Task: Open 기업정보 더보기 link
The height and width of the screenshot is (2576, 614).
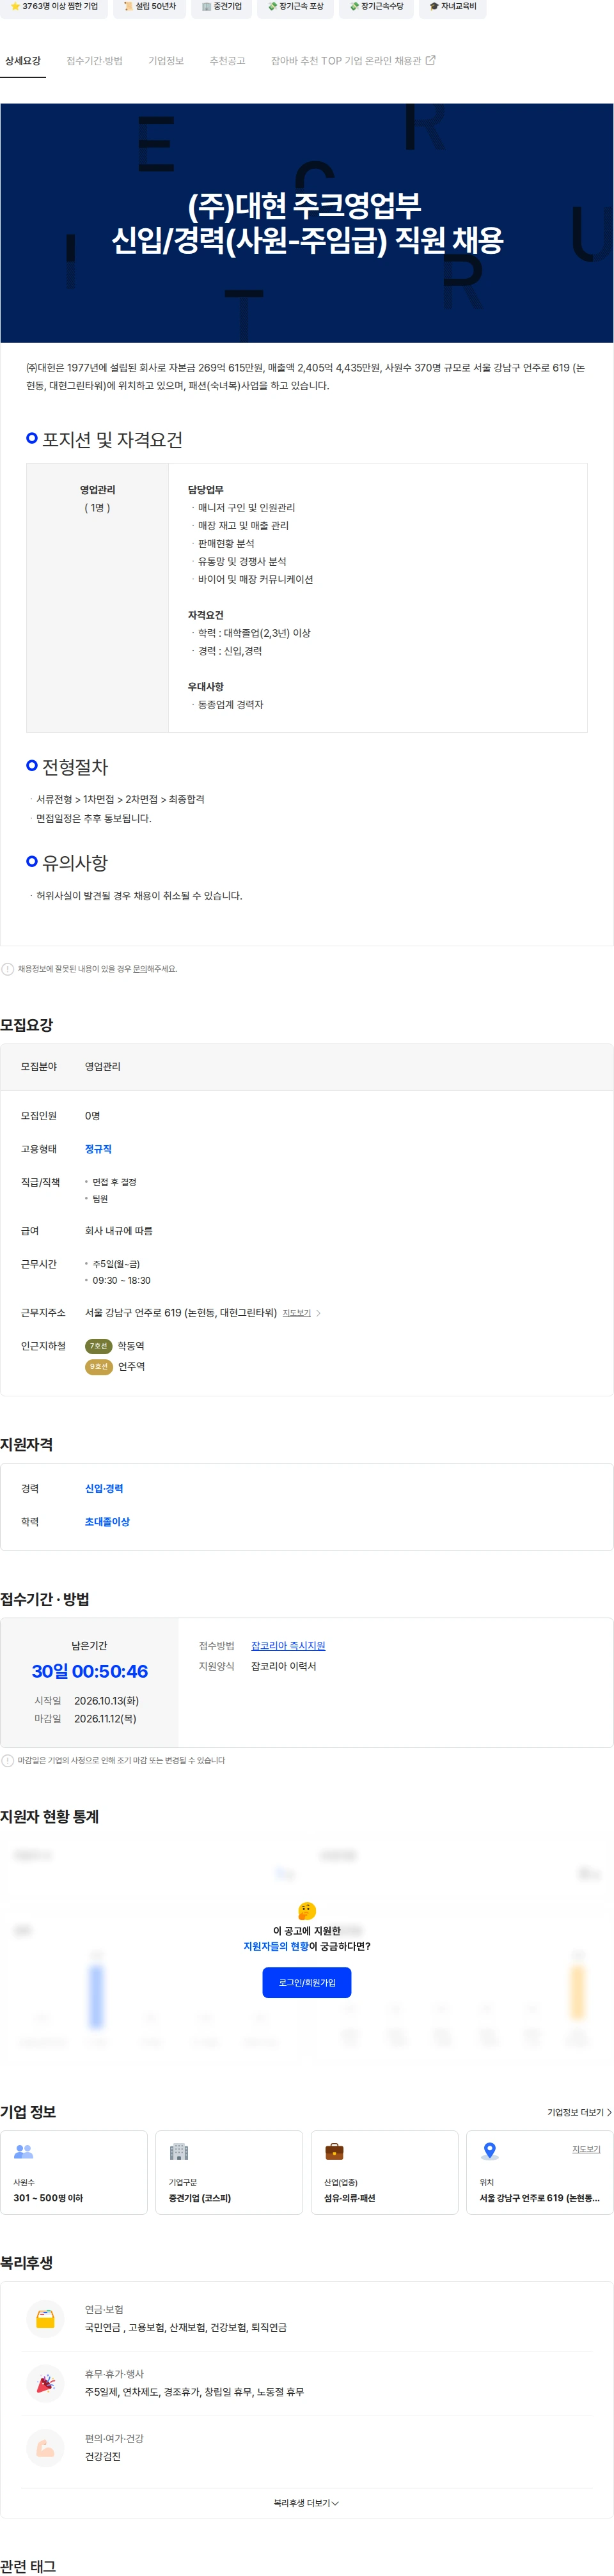Action: (x=579, y=2112)
